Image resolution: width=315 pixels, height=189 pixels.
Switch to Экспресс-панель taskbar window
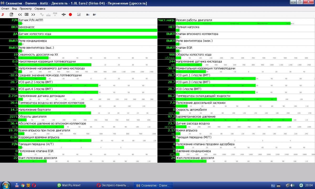click(x=113, y=185)
